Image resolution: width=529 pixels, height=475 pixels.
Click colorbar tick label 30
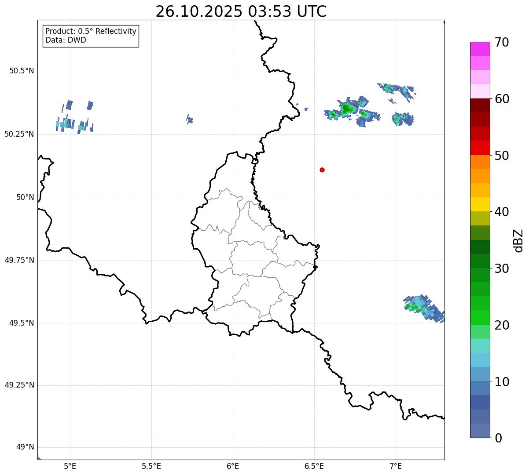[x=502, y=268]
